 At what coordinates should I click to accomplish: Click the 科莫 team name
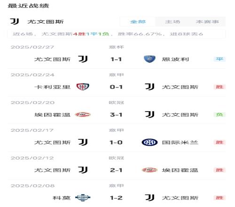click(62, 198)
